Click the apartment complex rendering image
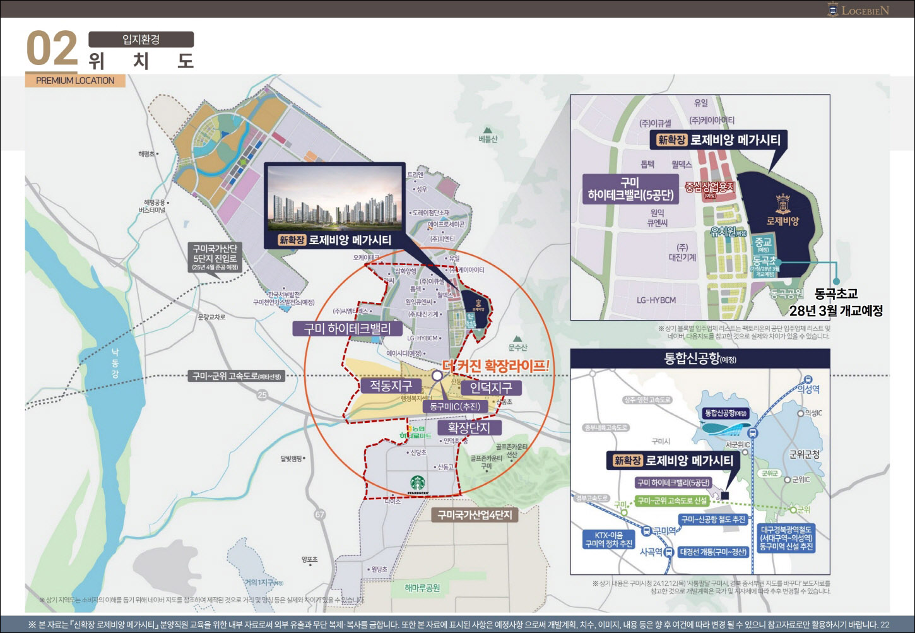The width and height of the screenshot is (915, 633). (334, 199)
